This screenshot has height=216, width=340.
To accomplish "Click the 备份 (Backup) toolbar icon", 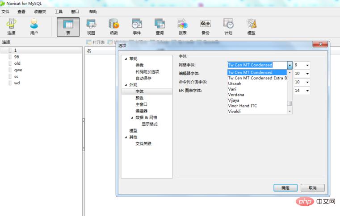I will point(206,27).
